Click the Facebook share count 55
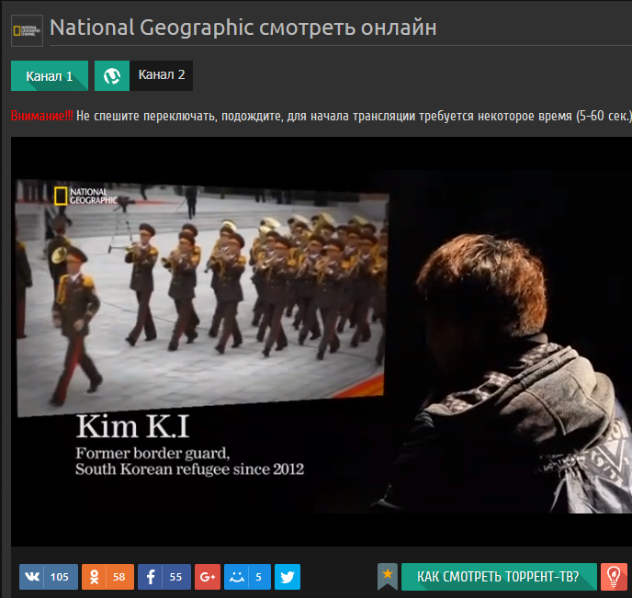This screenshot has width=632, height=598. click(x=176, y=577)
